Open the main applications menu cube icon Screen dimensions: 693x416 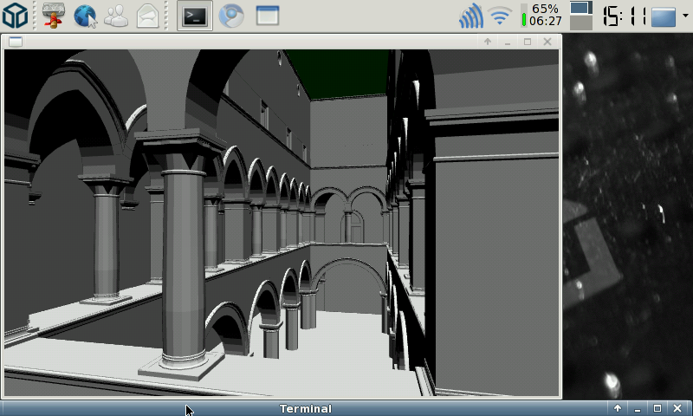(15, 15)
